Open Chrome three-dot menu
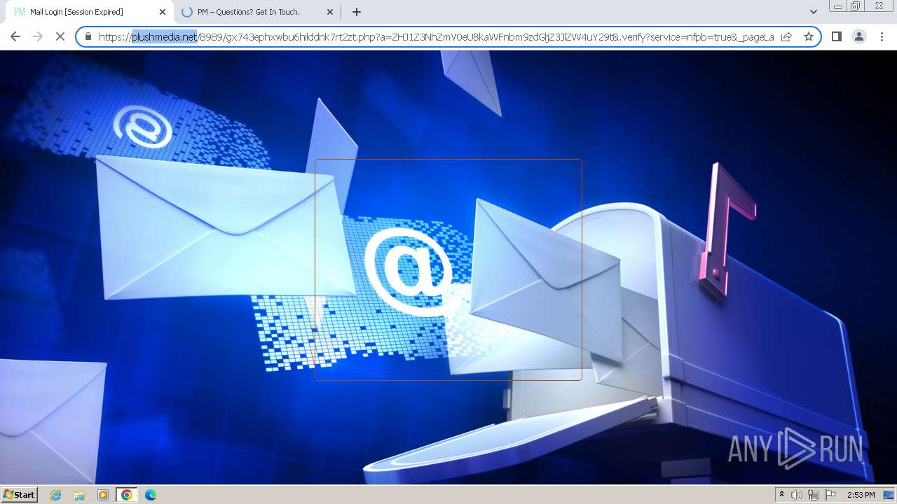 [882, 36]
